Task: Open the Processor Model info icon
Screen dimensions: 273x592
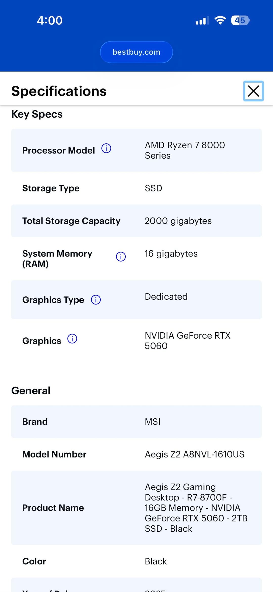Action: (106, 148)
